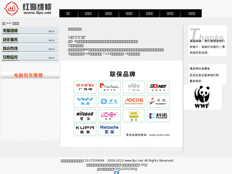Select the 紫光 brand logo

click(x=109, y=102)
